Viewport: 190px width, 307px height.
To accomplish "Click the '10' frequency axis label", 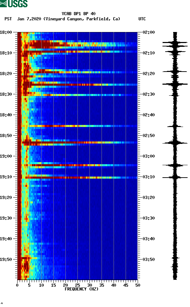I will click(x=41, y=285).
